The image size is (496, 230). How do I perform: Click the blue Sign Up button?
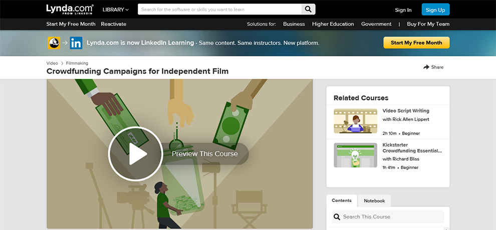click(435, 9)
